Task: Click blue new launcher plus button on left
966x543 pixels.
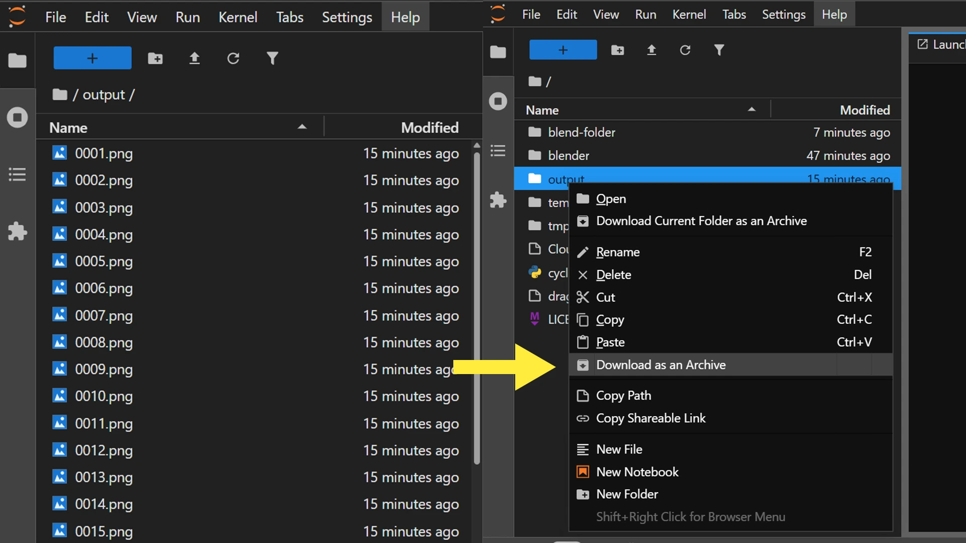Action: tap(93, 58)
